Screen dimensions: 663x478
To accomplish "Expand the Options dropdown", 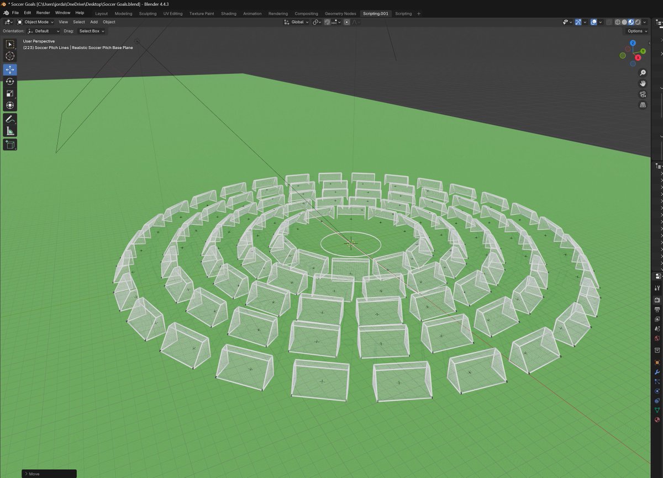I will pos(637,31).
